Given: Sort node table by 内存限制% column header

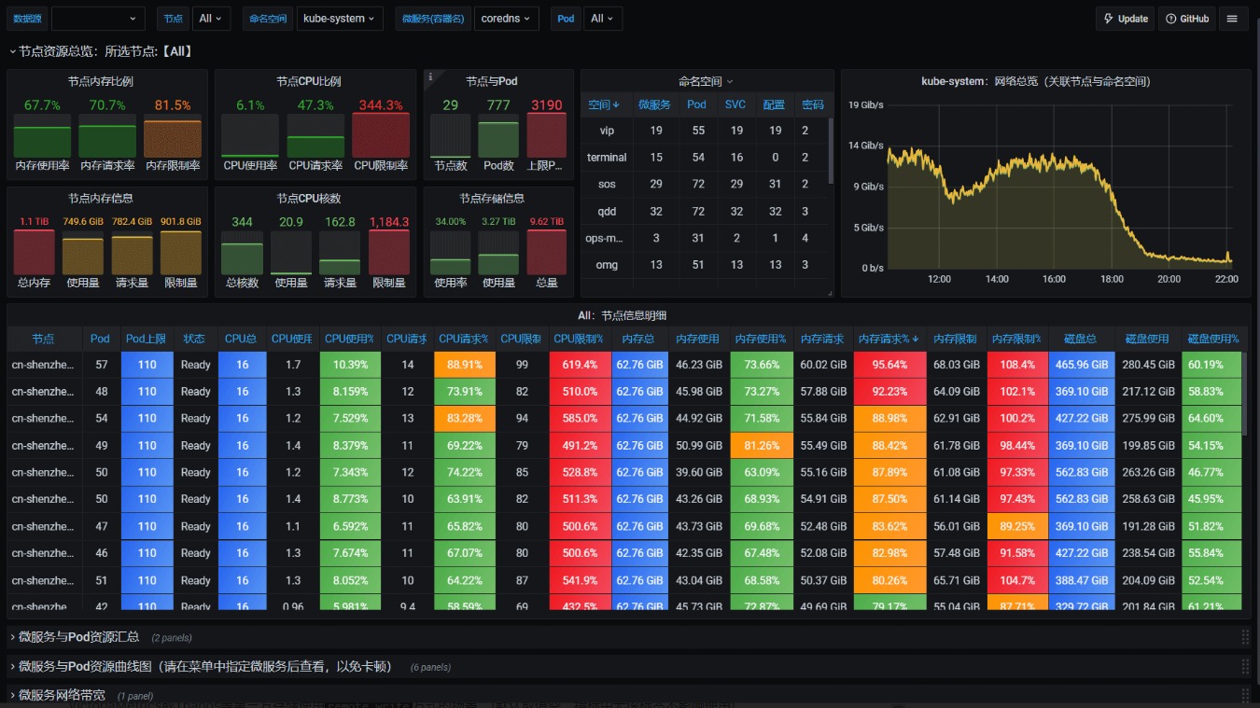Looking at the screenshot, I should tap(1016, 339).
